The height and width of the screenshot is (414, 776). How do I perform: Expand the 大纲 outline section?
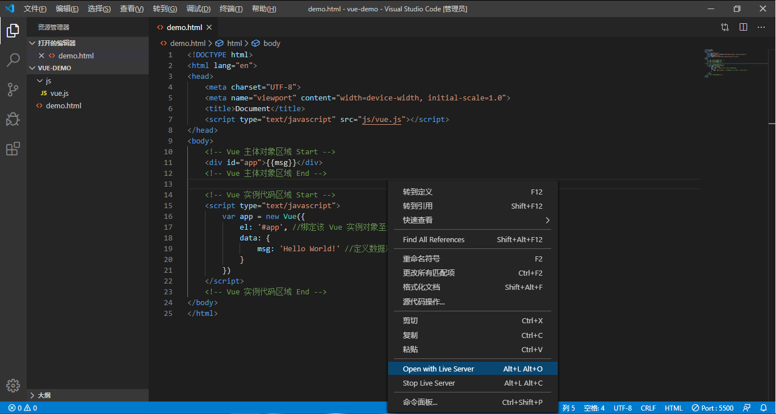[89, 395]
